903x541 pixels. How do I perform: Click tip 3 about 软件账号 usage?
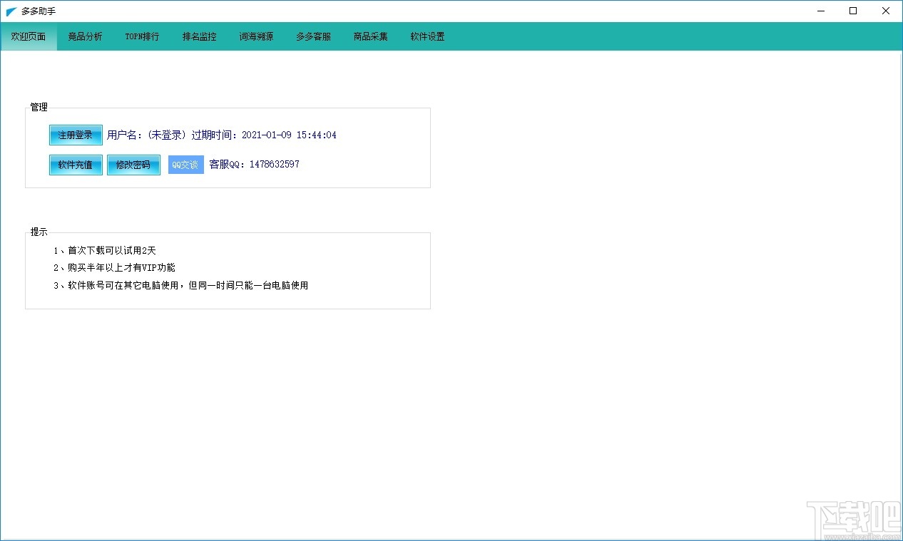(181, 286)
